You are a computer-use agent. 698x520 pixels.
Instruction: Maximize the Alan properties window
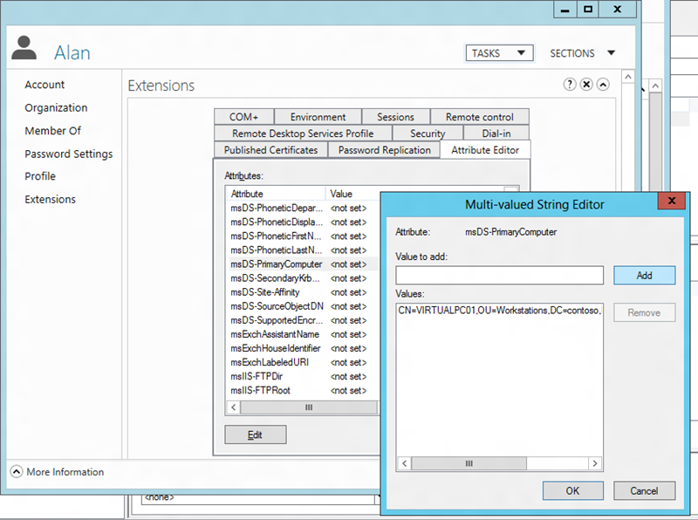click(x=589, y=9)
